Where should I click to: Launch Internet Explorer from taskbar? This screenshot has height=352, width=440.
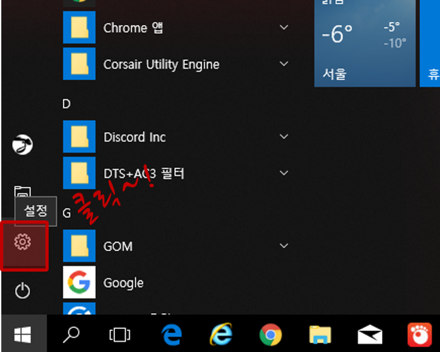tap(221, 334)
